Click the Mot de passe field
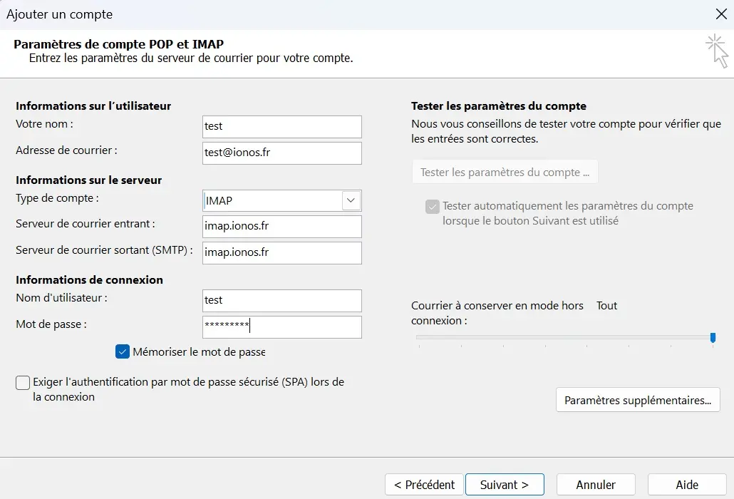The width and height of the screenshot is (734, 499). pos(281,326)
